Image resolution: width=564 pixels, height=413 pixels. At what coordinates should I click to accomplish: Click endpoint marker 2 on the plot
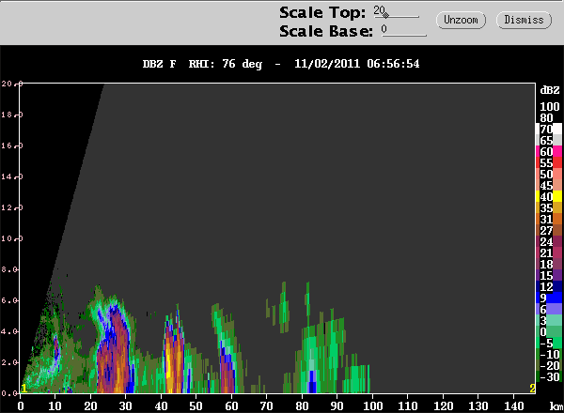point(532,388)
